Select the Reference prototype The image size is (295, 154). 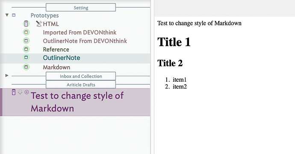(x=56, y=49)
